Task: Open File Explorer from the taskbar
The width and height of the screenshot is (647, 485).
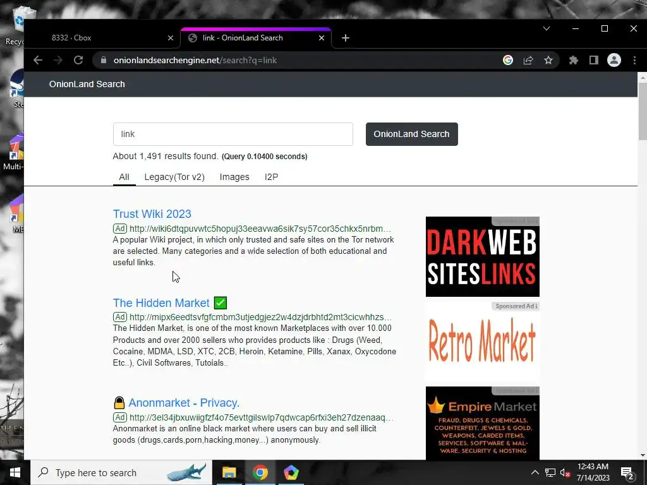Action: click(229, 472)
